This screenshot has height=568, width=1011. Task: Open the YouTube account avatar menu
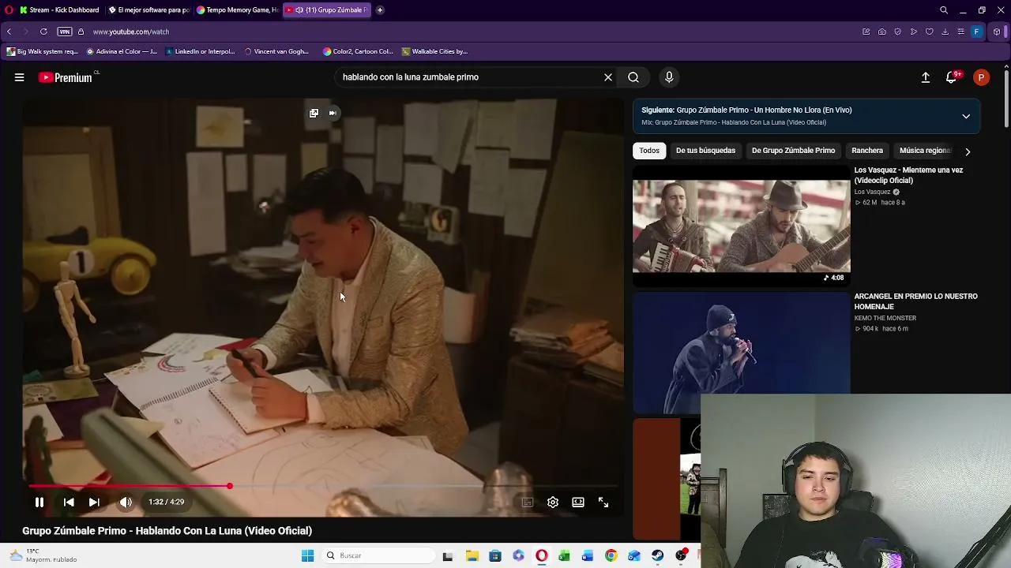click(981, 77)
